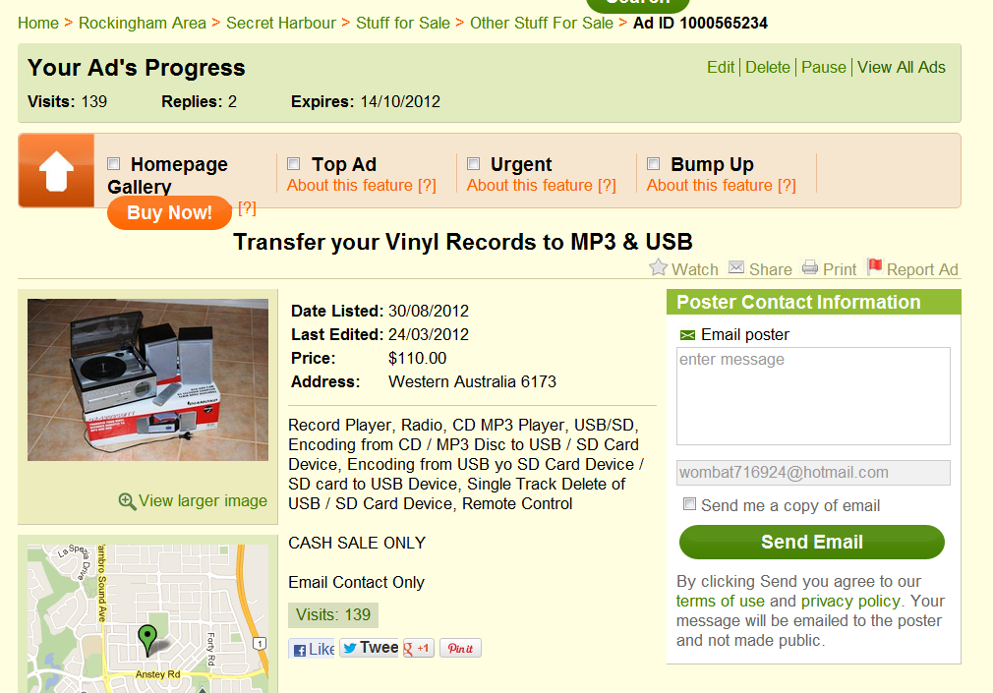Click the green Send Email button
The width and height of the screenshot is (993, 693).
pyautogui.click(x=812, y=543)
